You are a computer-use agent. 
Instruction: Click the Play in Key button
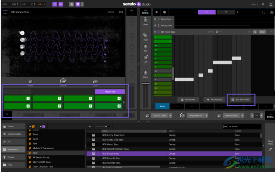pyautogui.click(x=110, y=92)
